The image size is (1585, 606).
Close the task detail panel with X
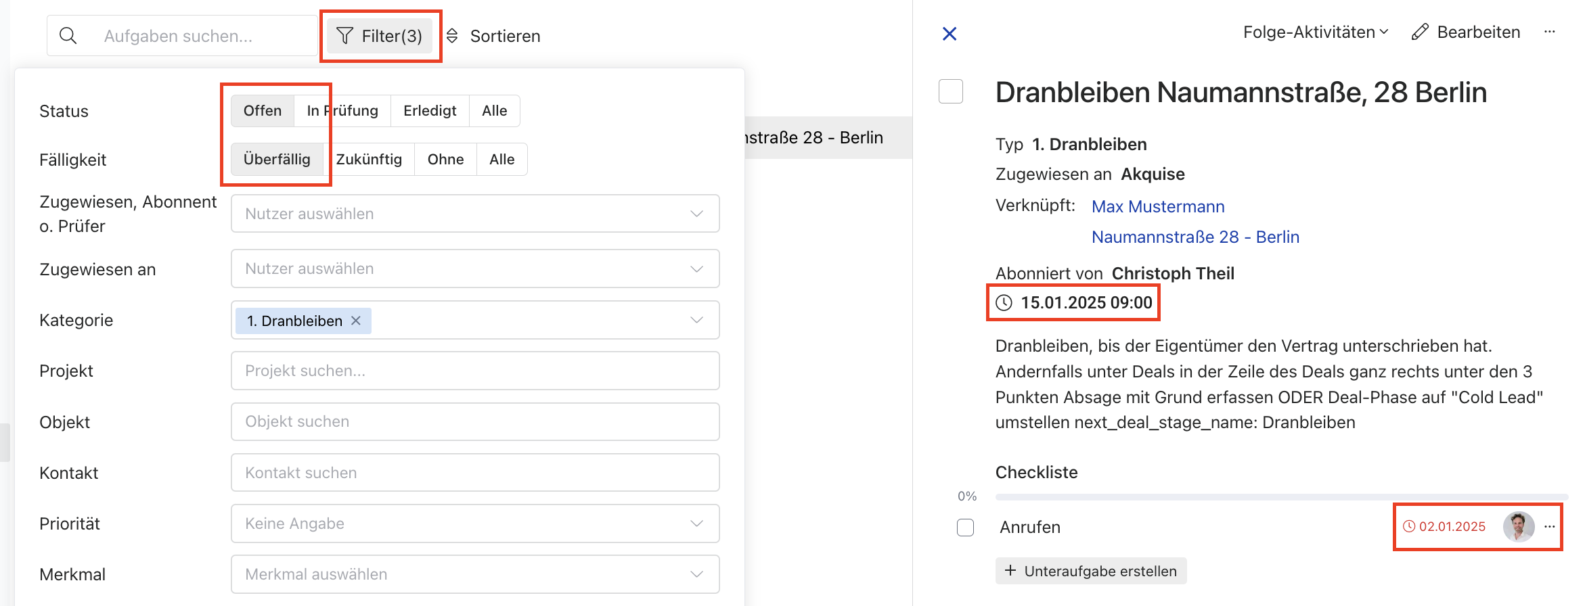tap(950, 34)
